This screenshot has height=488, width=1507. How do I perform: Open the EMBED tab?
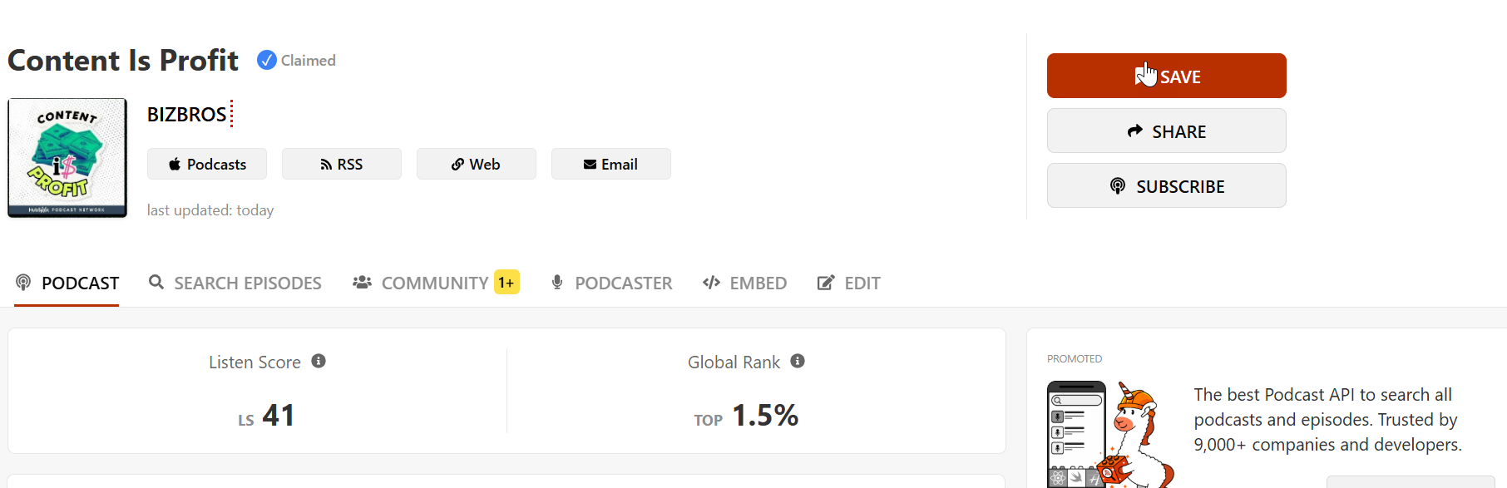(x=744, y=283)
